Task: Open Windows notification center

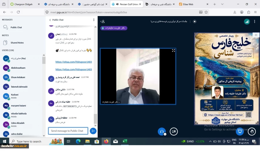Action: coord(254,142)
